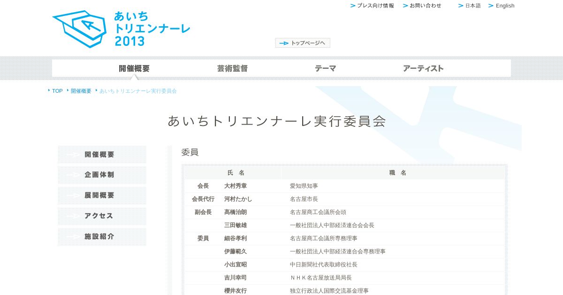Go to トップページへ button
Viewport: 563px width, 295px height.
303,43
